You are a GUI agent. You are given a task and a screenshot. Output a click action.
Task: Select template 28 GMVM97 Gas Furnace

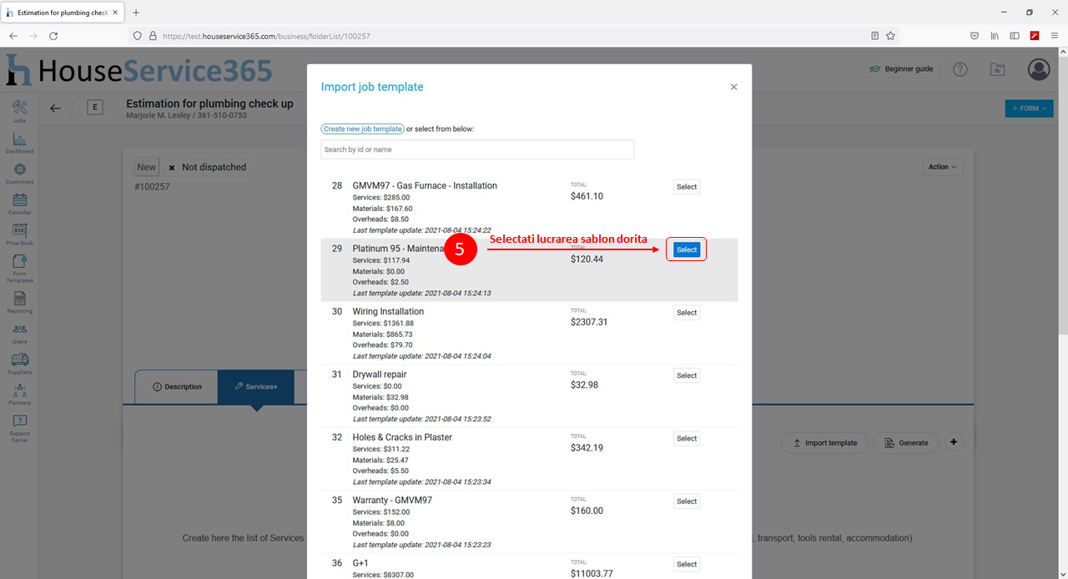pyautogui.click(x=687, y=187)
